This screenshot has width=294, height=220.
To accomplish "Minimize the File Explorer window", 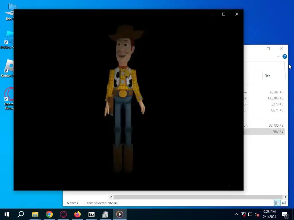I will [255, 49].
